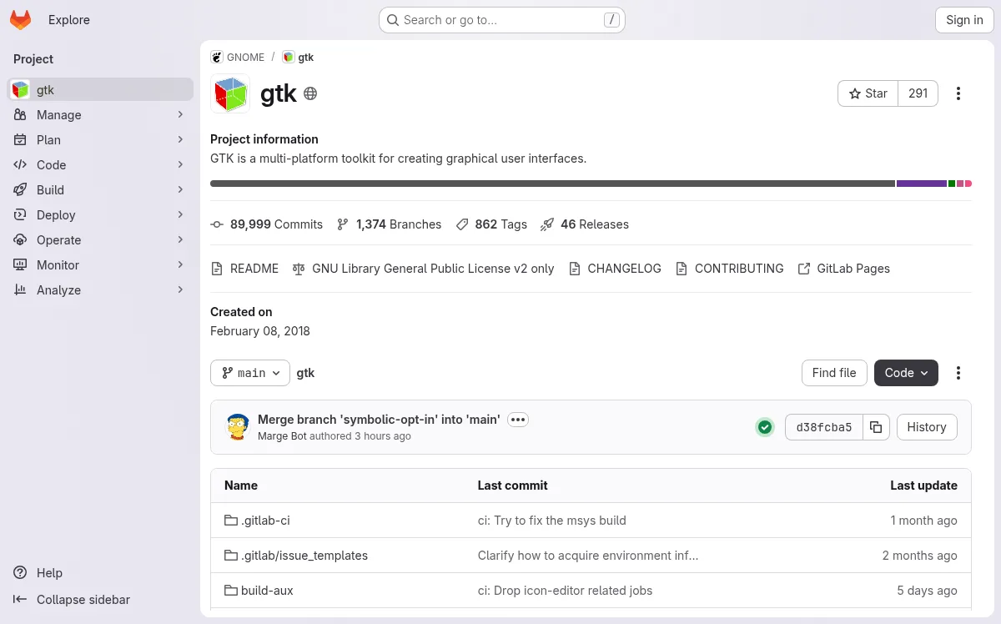Click the README file icon
This screenshot has height=624, width=1001.
[217, 269]
